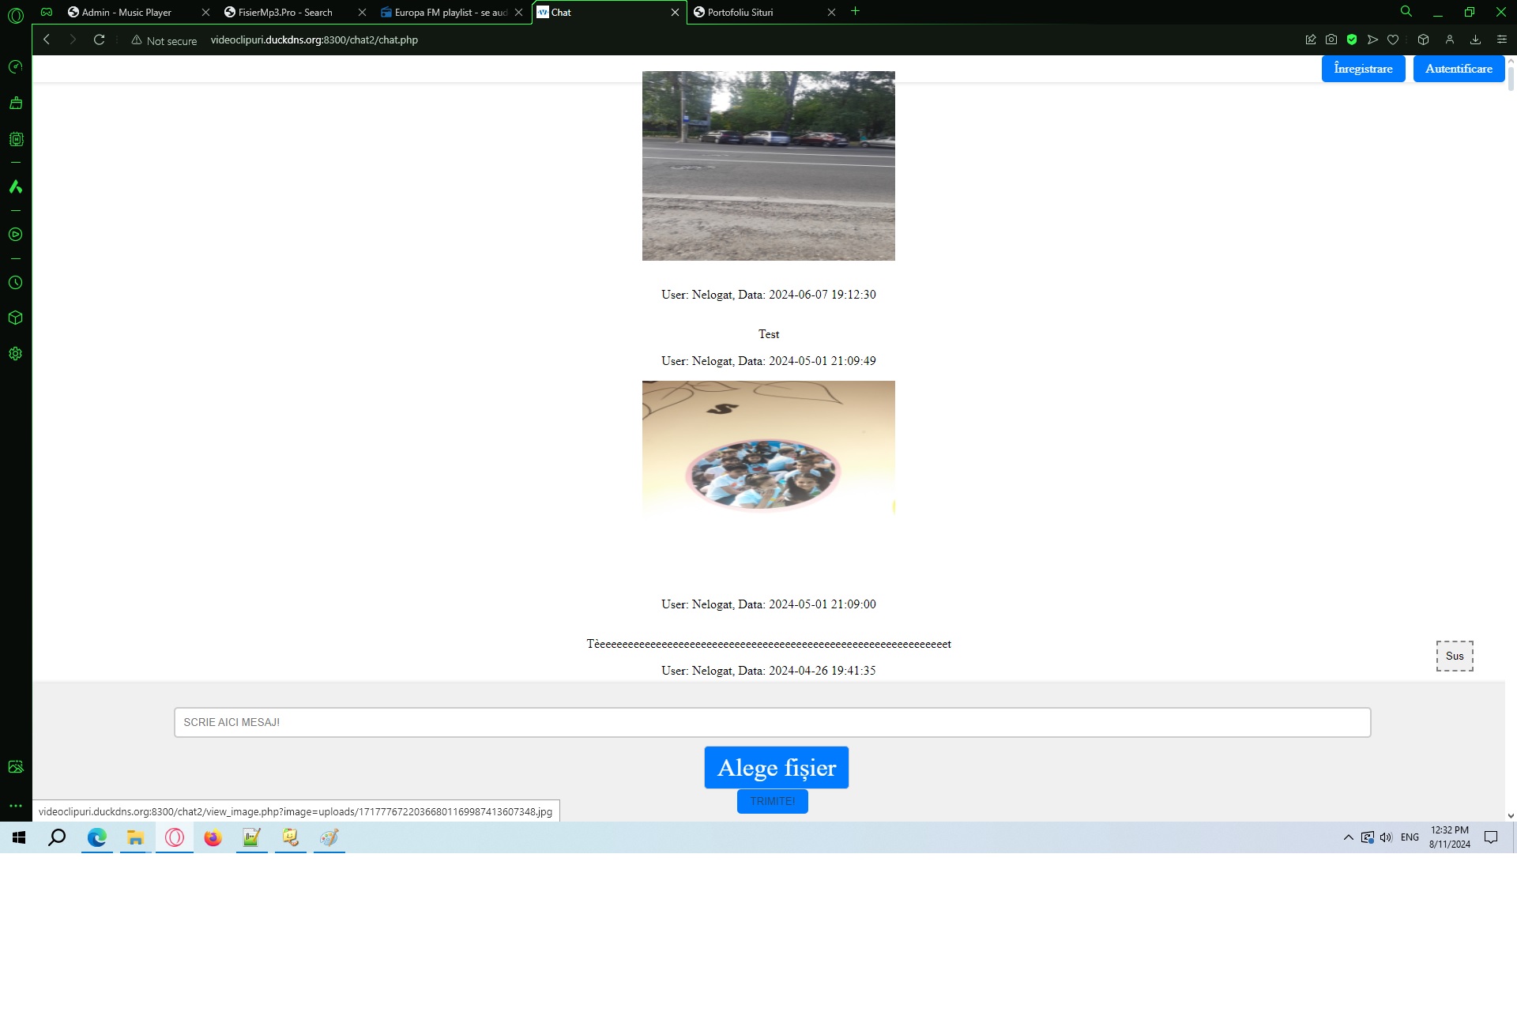Open sidebar settings gear icon
1517x1027 pixels.
pyautogui.click(x=16, y=353)
